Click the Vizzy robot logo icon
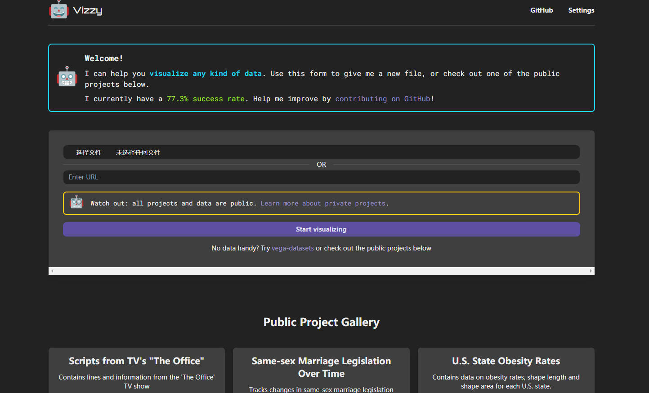Image resolution: width=649 pixels, height=393 pixels. tap(58, 10)
